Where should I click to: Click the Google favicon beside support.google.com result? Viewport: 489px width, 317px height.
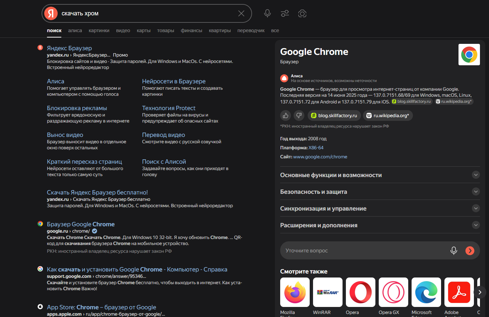click(40, 269)
